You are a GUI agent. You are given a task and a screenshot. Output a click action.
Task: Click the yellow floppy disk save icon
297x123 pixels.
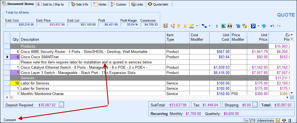click(x=278, y=121)
